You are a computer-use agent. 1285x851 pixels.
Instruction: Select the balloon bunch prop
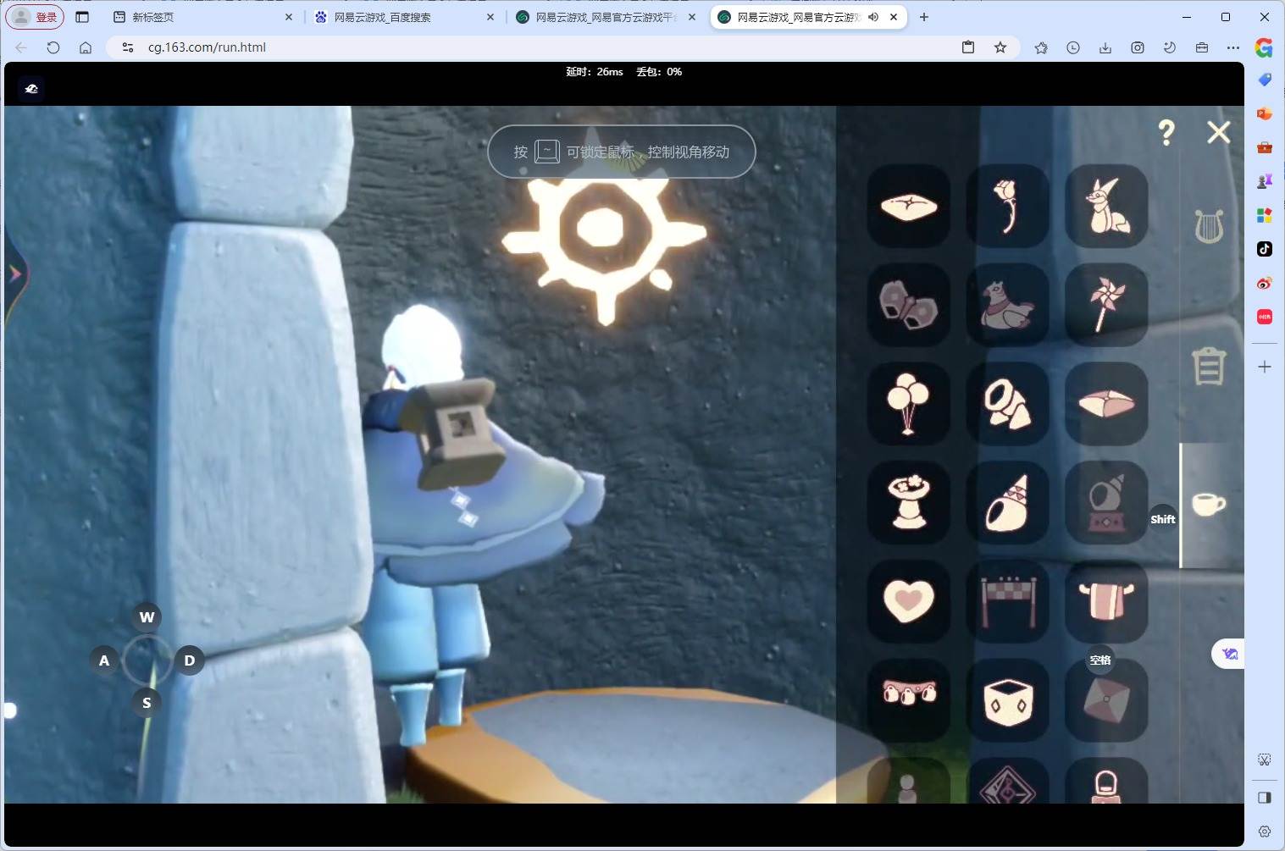tap(909, 404)
